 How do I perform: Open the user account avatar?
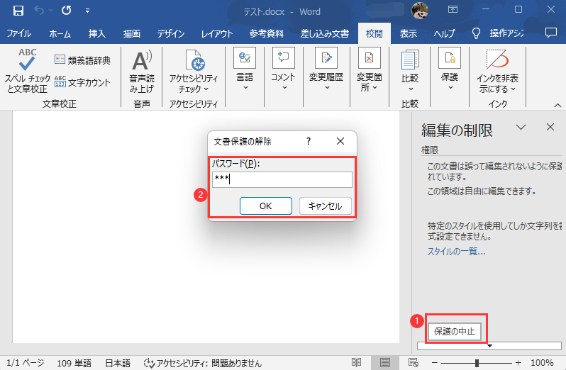[420, 11]
